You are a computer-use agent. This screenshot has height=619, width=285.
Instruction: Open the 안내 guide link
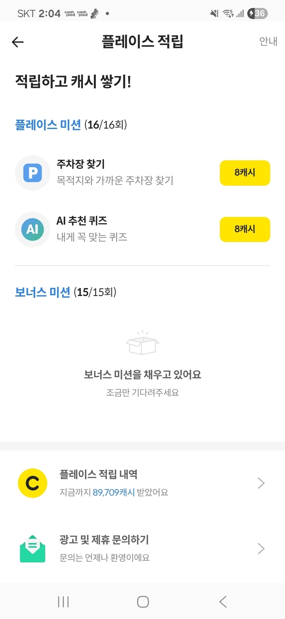point(268,41)
